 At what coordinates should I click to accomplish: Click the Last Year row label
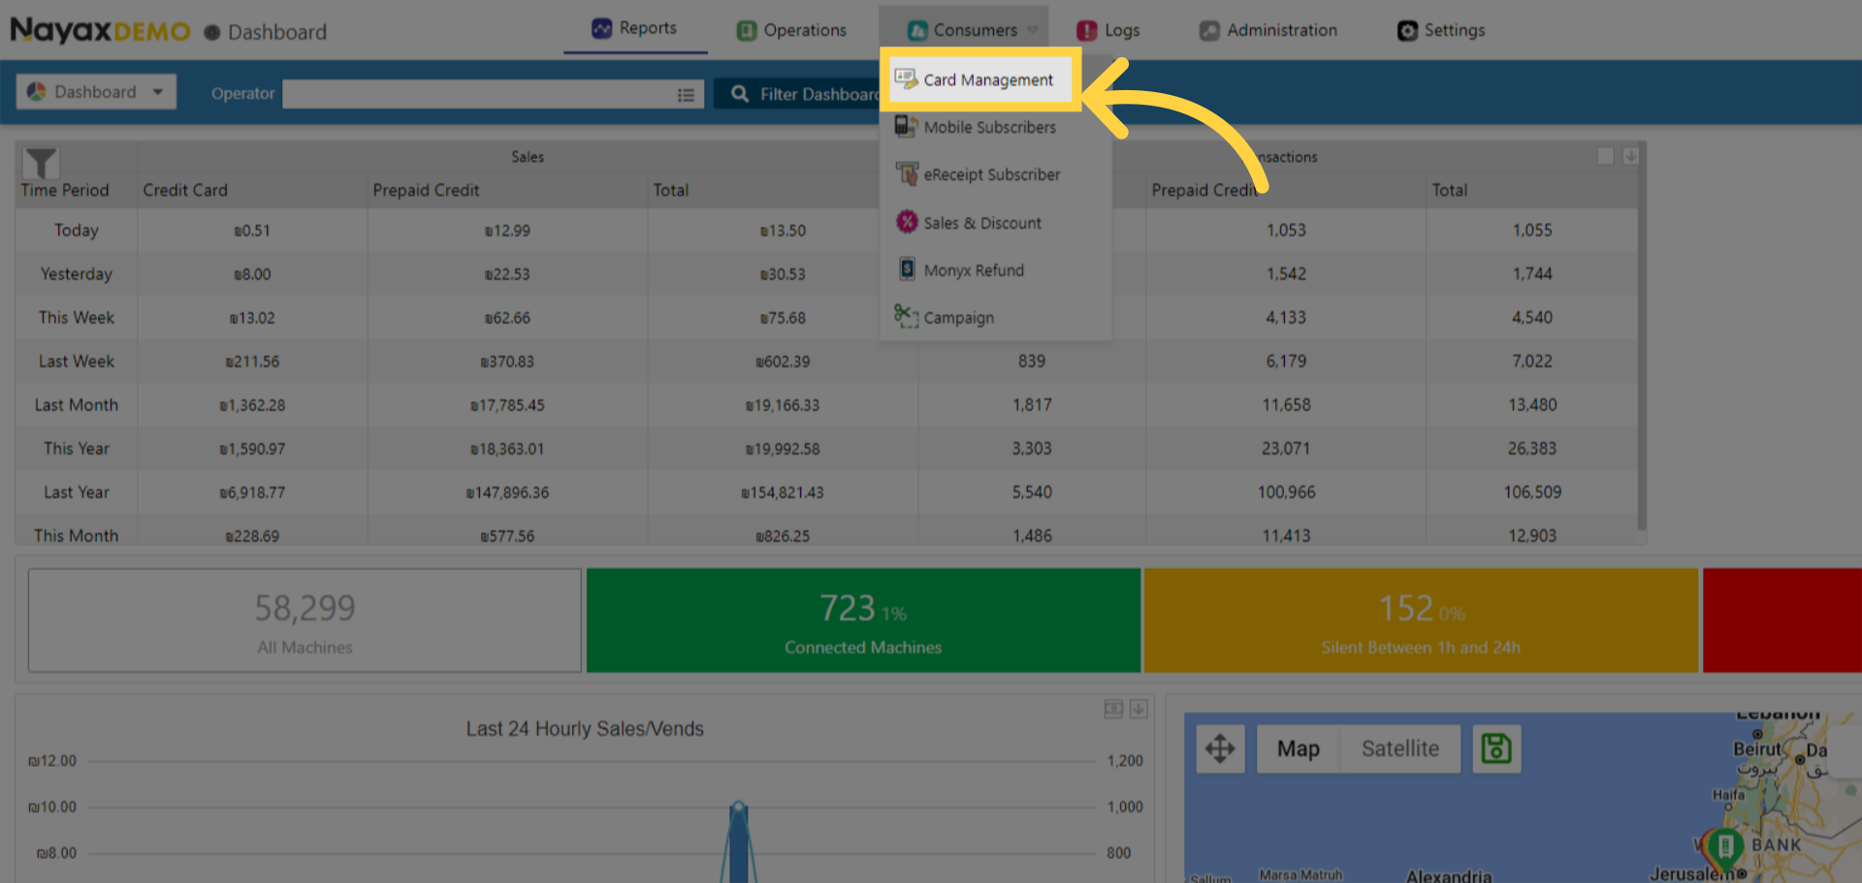pos(77,492)
